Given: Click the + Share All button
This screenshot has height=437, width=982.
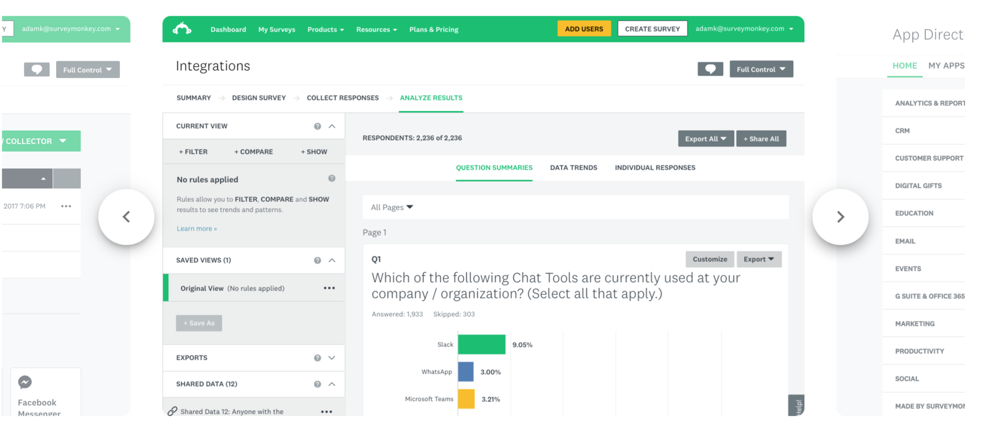Looking at the screenshot, I should click(x=761, y=139).
